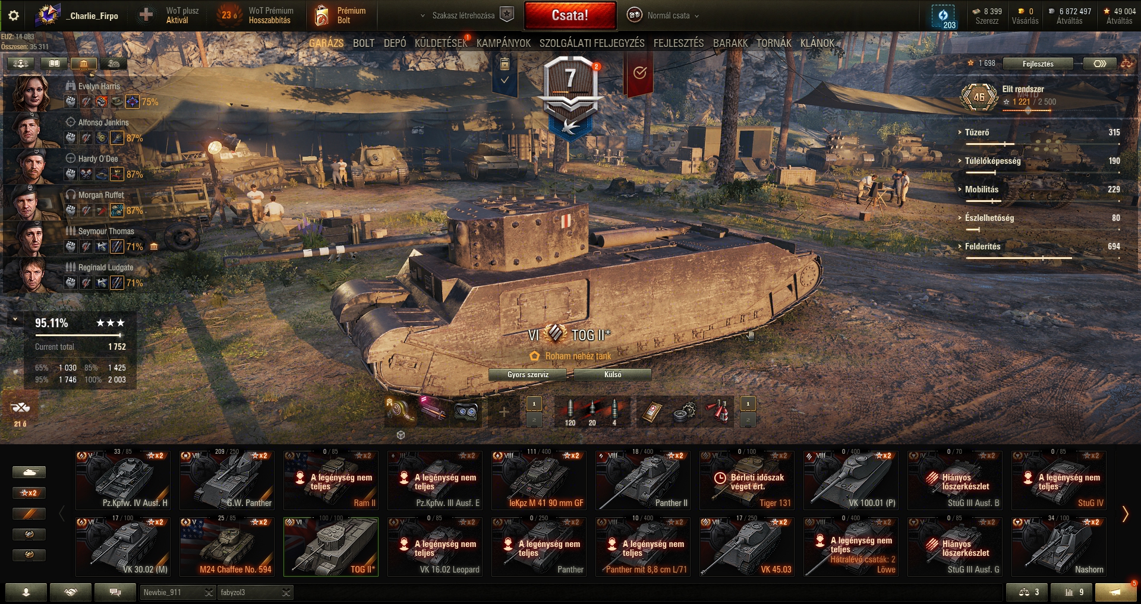The image size is (1141, 604).
Task: Collapse the 95.11% marks statistics panel
Action: [x=15, y=320]
